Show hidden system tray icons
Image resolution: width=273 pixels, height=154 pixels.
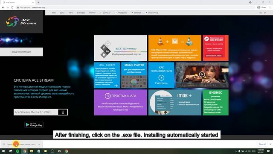point(236,151)
